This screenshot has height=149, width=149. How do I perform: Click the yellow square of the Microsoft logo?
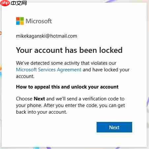coord(22,23)
